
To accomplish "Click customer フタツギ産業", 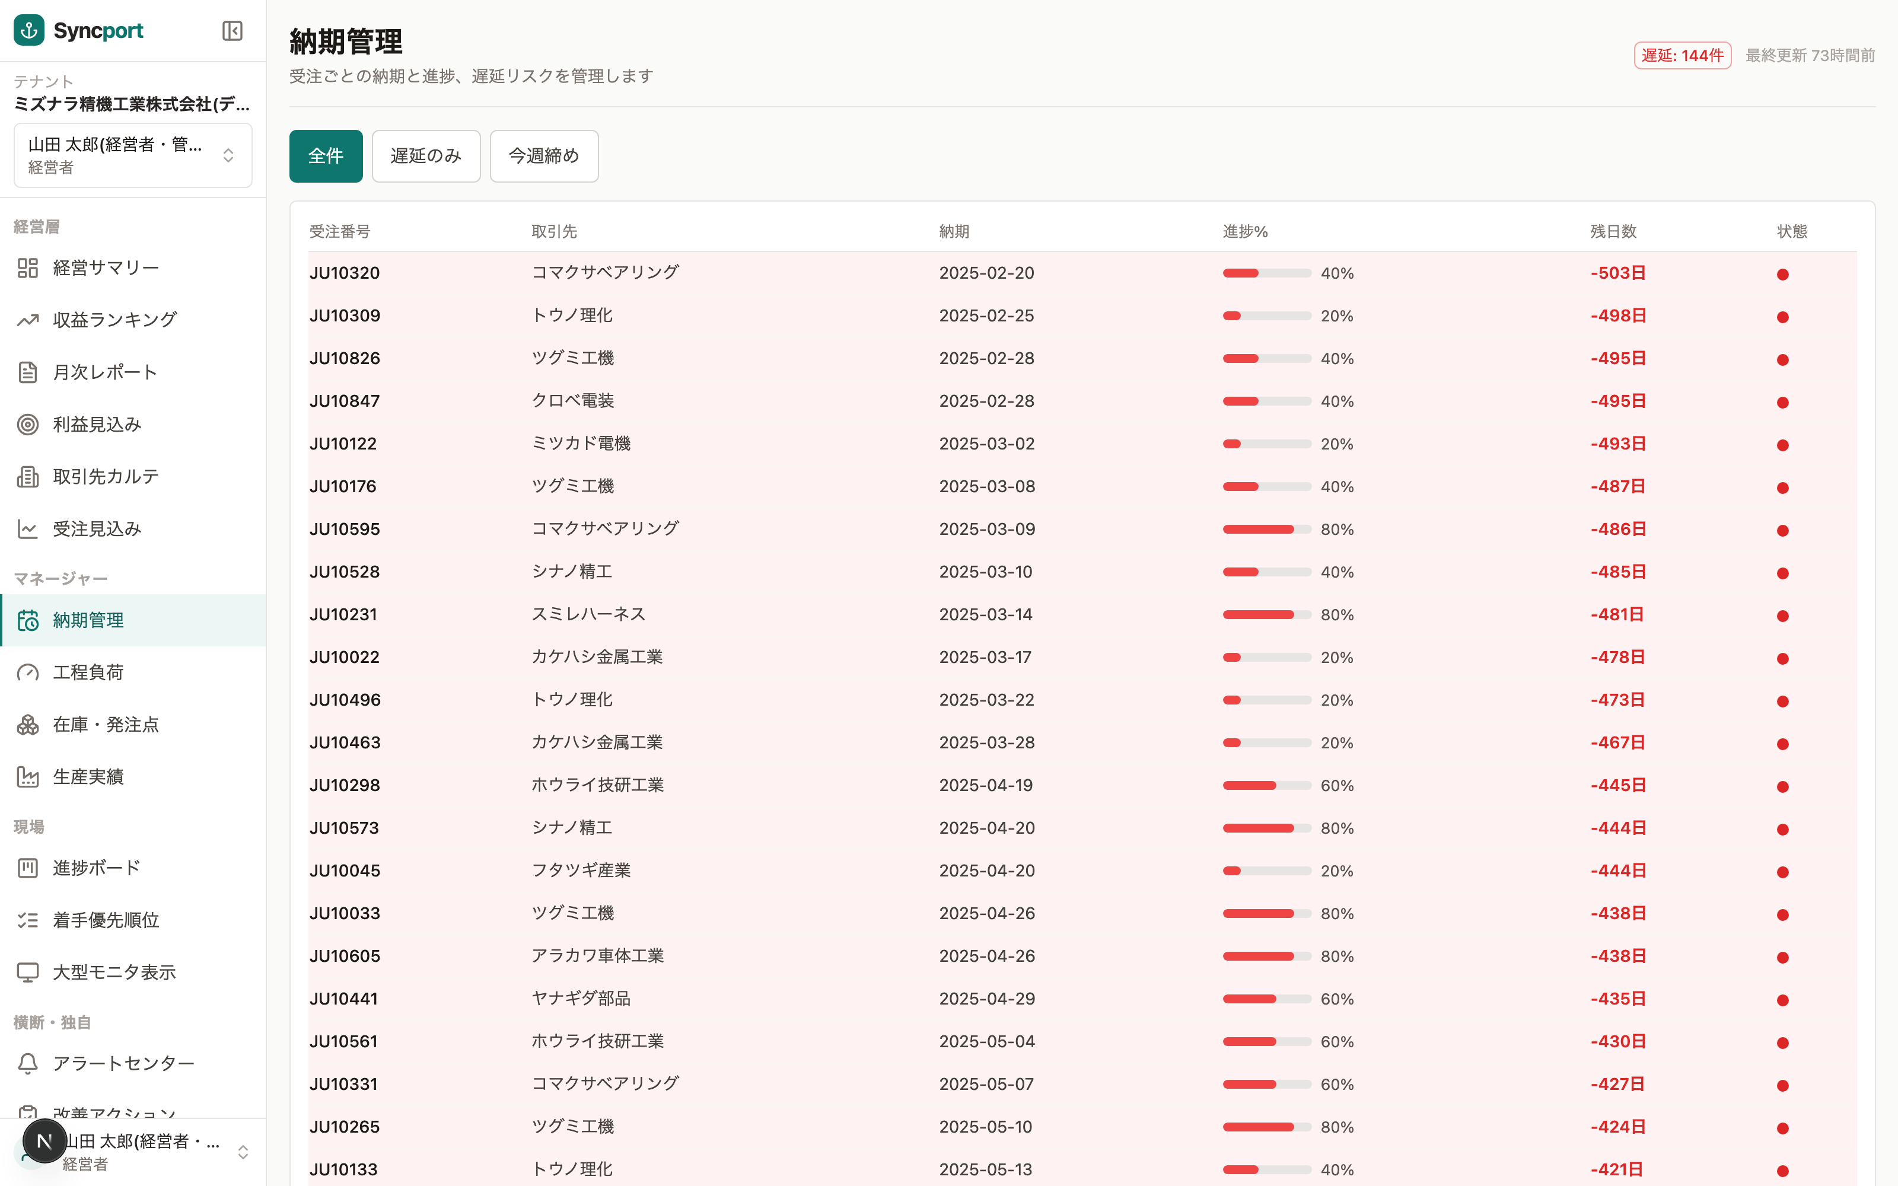I will (x=581, y=871).
